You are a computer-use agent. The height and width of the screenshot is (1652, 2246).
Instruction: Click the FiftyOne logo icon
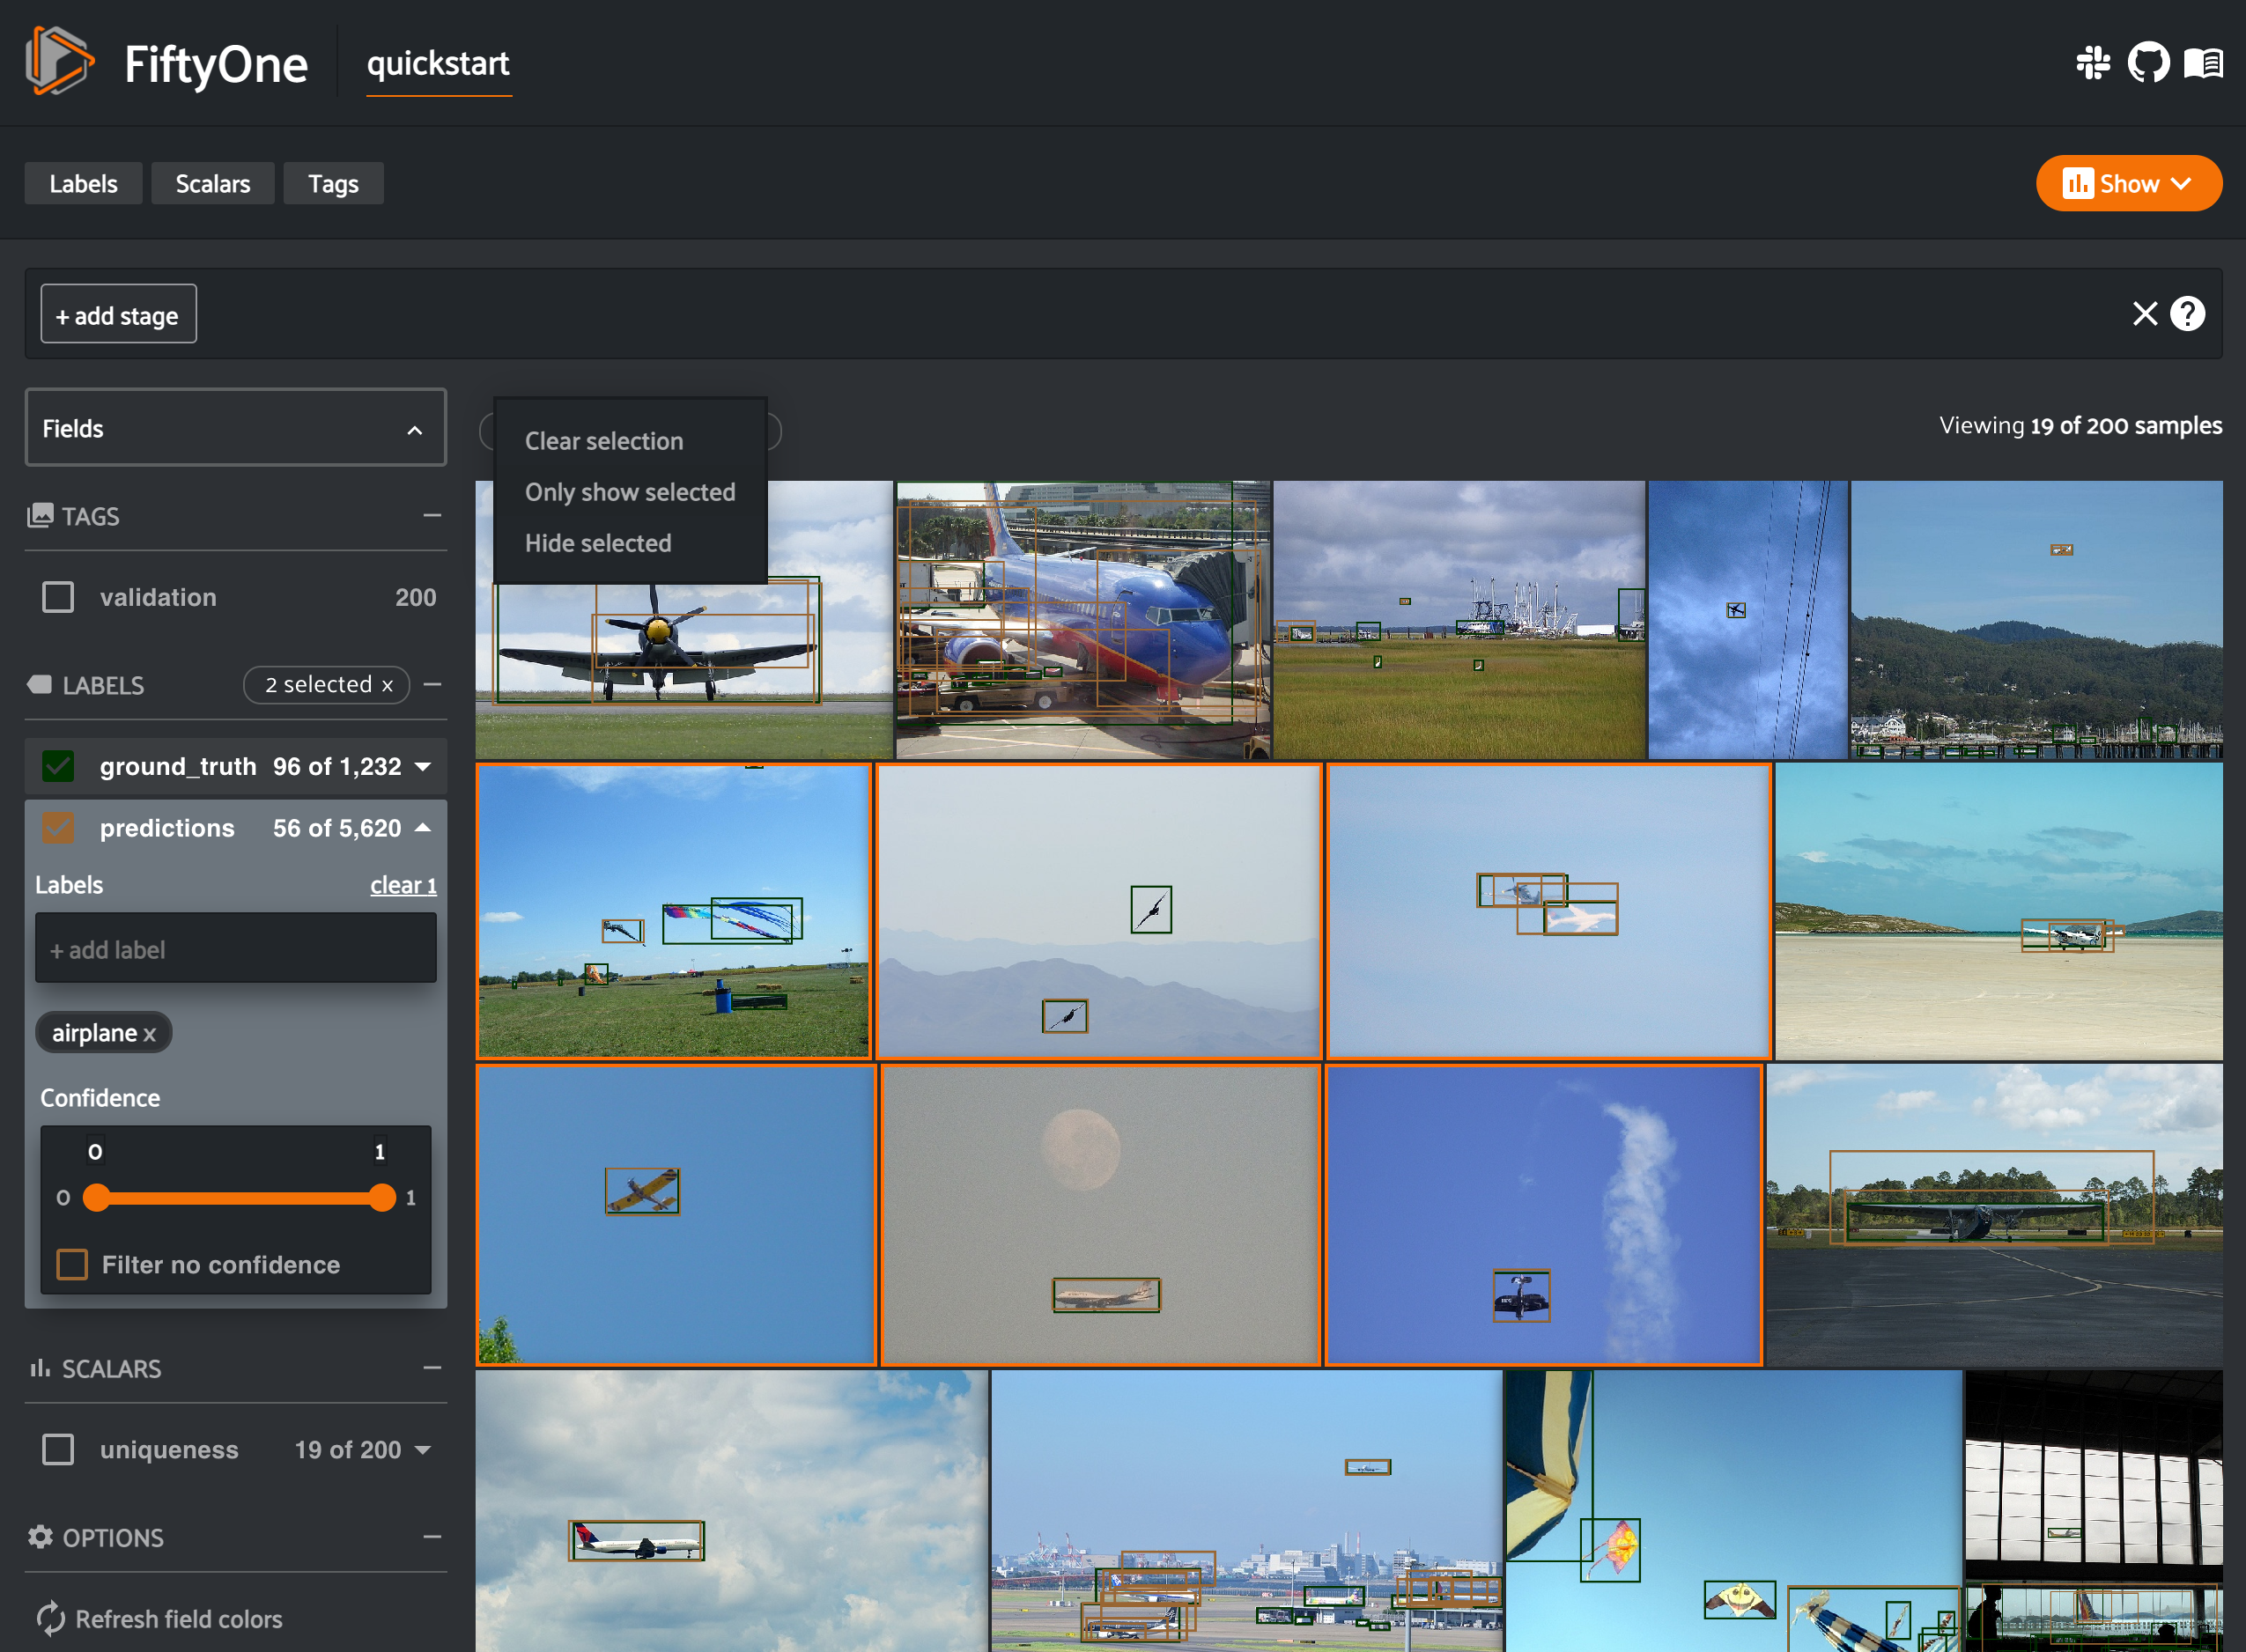click(60, 62)
